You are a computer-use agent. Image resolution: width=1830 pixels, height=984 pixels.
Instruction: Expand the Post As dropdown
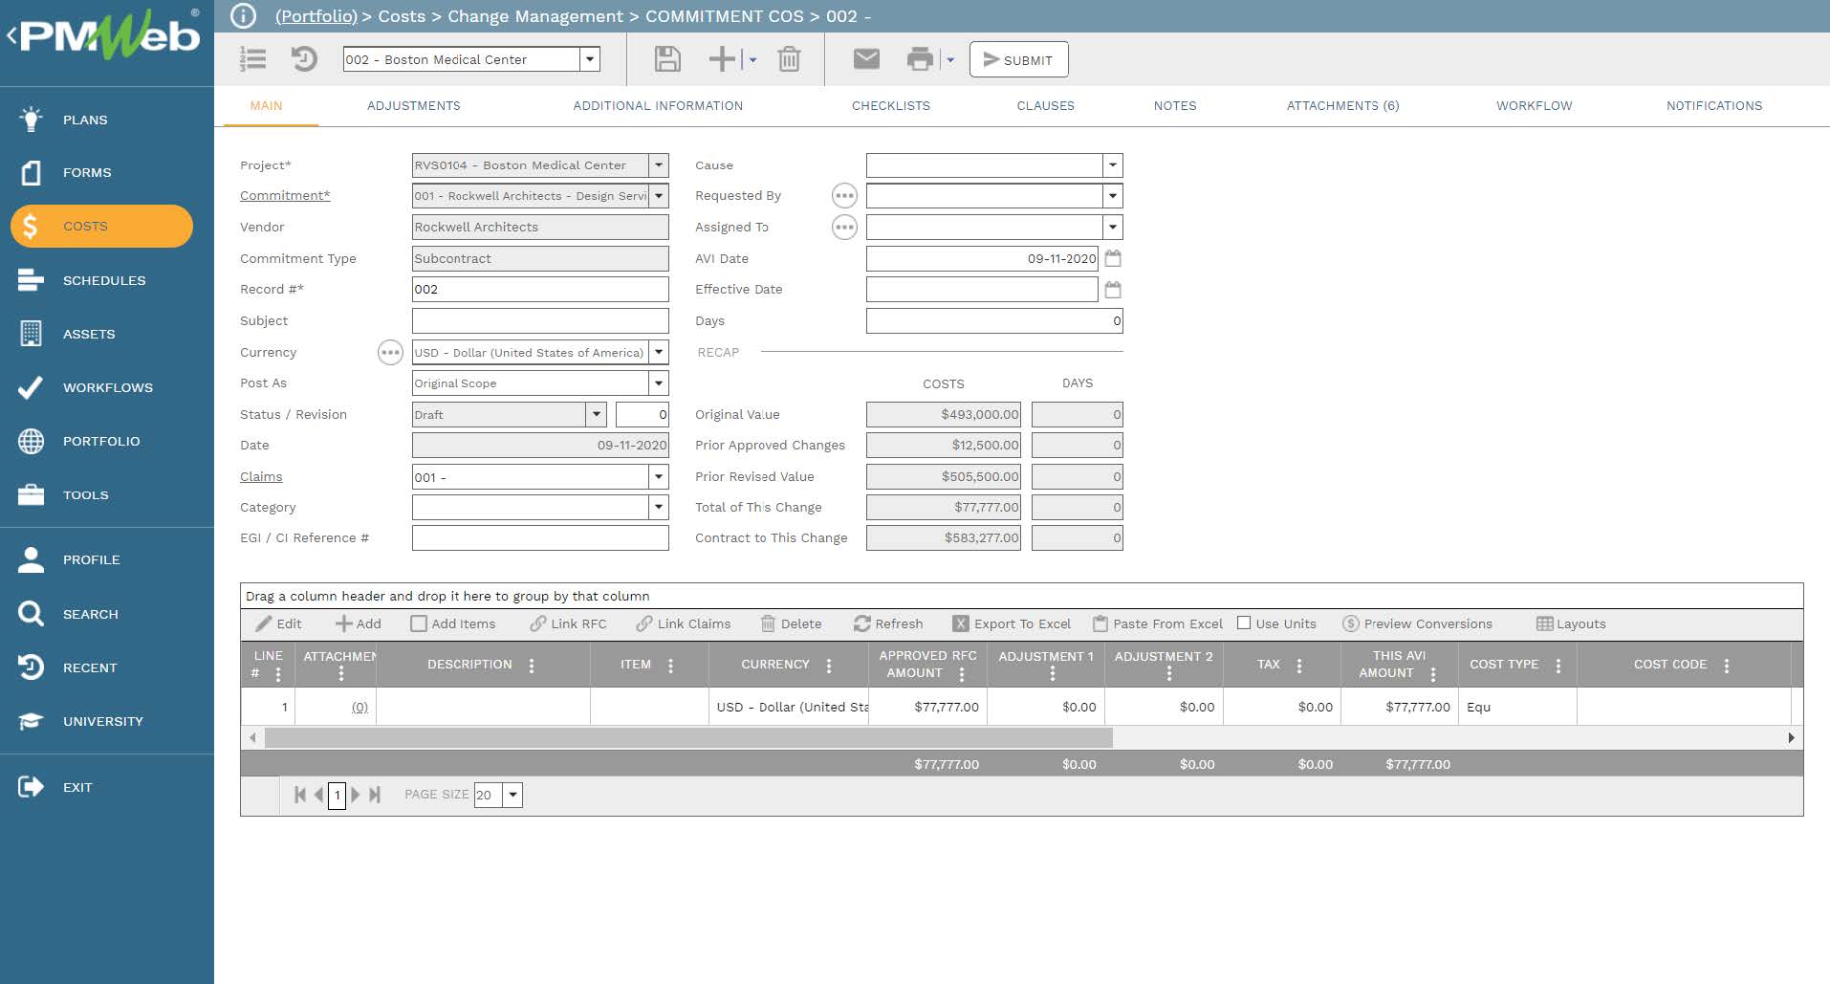click(659, 383)
